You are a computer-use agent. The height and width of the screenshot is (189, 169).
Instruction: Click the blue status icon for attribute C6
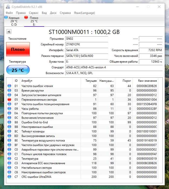[9, 172]
